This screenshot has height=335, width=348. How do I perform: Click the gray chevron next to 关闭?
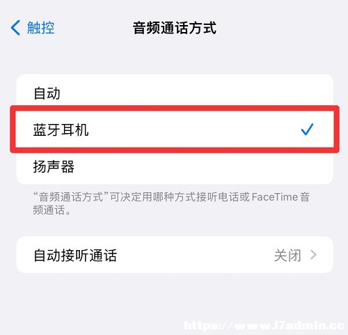pyautogui.click(x=313, y=255)
